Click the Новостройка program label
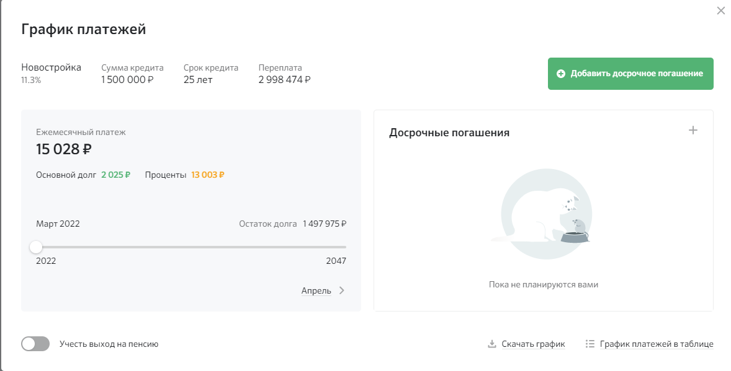 click(52, 67)
